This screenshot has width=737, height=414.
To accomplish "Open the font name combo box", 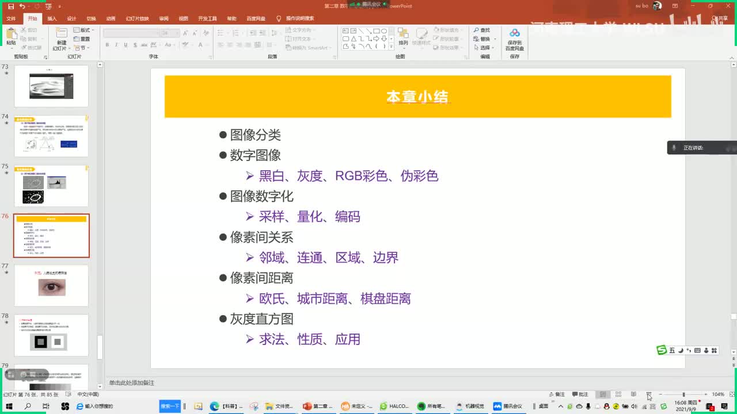I will click(x=131, y=33).
